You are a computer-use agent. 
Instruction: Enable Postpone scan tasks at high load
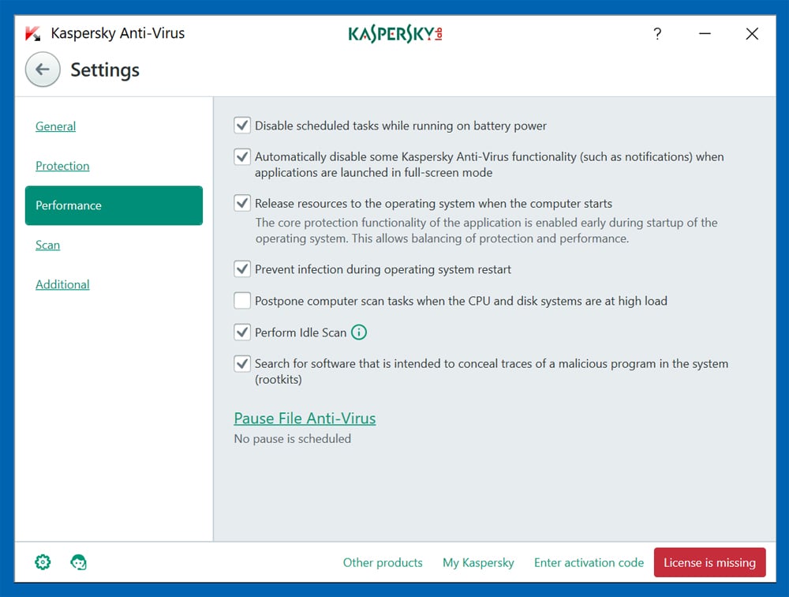pyautogui.click(x=242, y=301)
